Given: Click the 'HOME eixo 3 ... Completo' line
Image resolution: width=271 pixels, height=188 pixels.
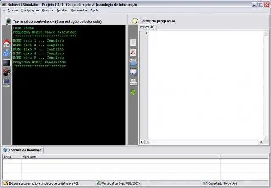Looking at the screenshot, I should [x=38, y=49].
